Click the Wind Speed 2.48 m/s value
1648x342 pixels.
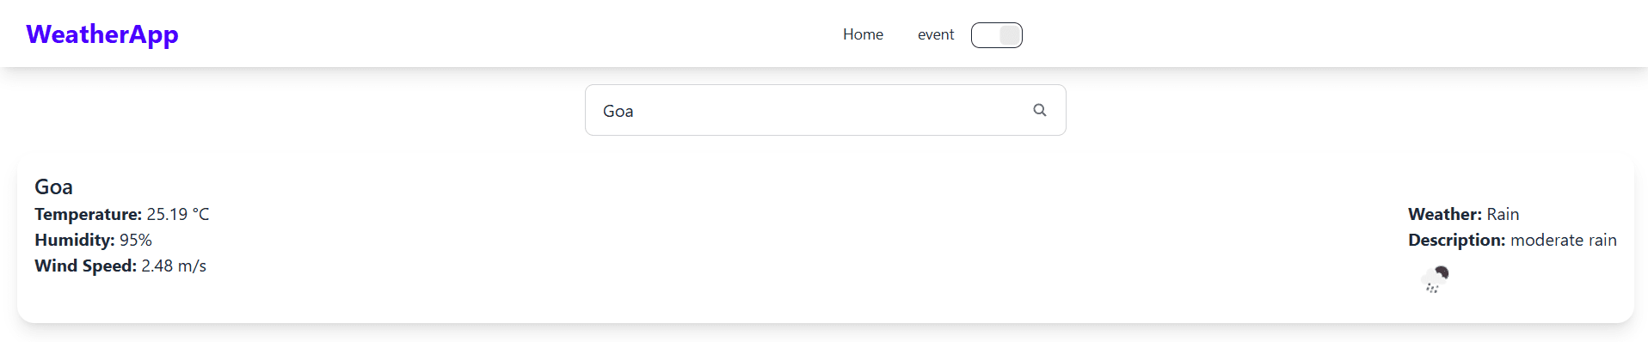pyautogui.click(x=174, y=266)
